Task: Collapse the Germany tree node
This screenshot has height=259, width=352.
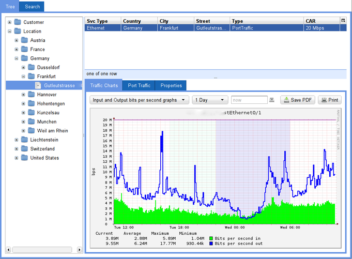Action: pyautogui.click(x=17, y=58)
